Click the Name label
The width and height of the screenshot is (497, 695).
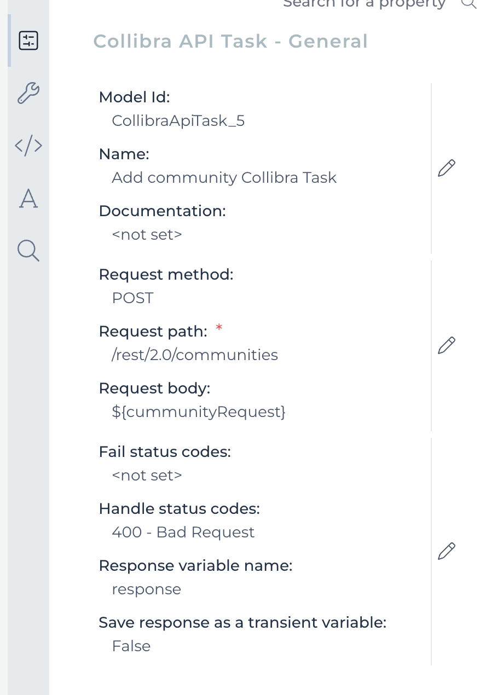tap(124, 154)
